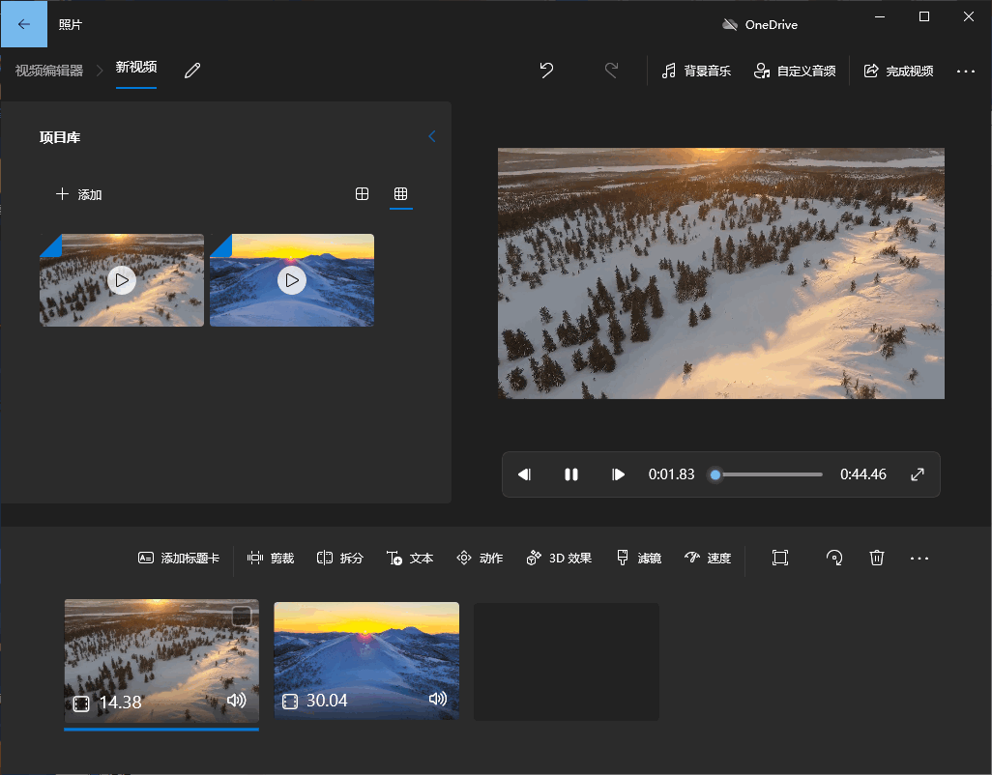The height and width of the screenshot is (775, 992).
Task: Go to 视频编辑器 breadcrumb
Action: coord(49,71)
